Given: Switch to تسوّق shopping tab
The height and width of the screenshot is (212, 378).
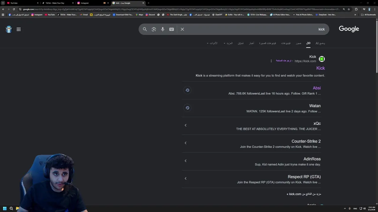Looking at the screenshot, I should (241, 43).
